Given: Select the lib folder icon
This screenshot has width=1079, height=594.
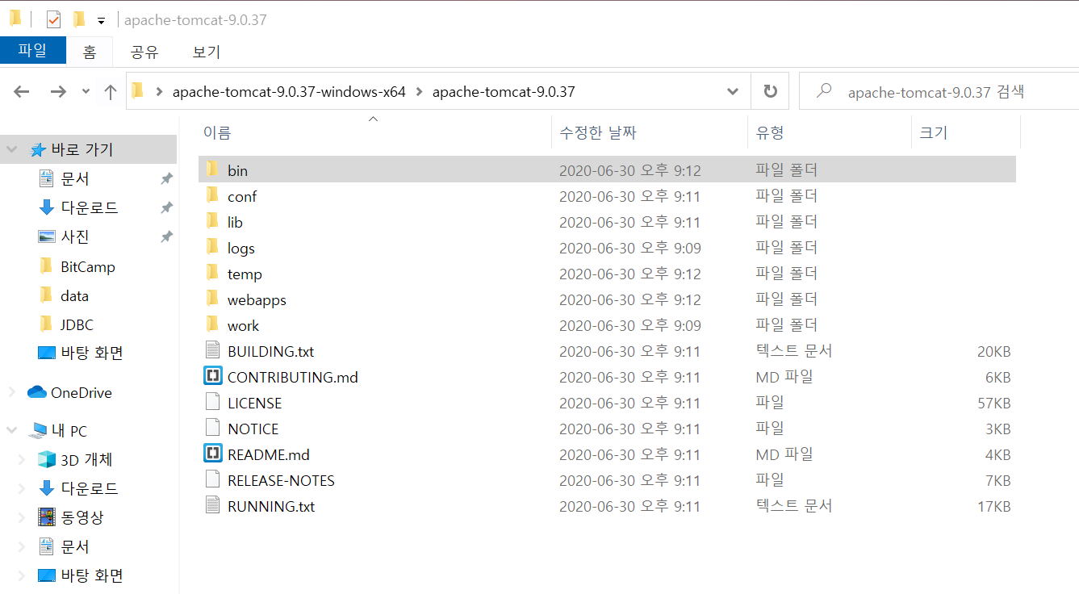Looking at the screenshot, I should click(212, 221).
